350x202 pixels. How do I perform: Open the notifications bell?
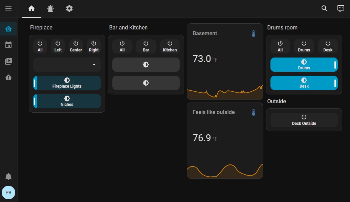tap(8, 176)
